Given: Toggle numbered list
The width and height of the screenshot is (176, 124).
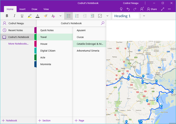Looking at the screenshot, I should (77, 16).
